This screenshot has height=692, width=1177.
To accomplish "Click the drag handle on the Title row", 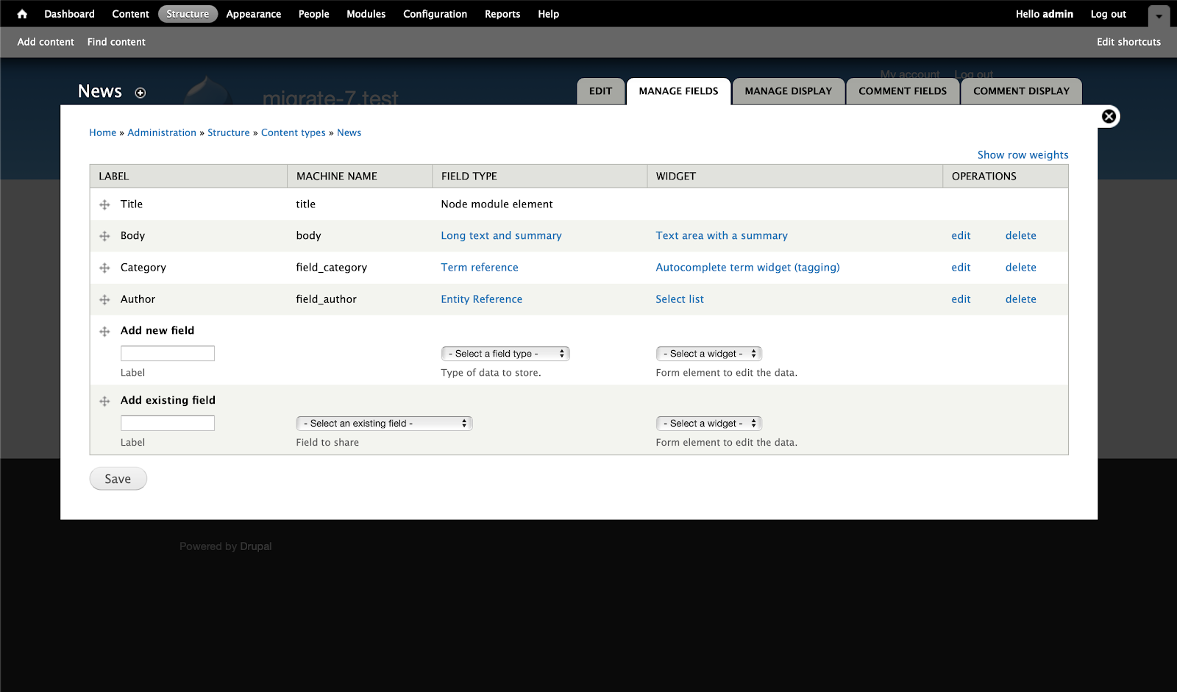I will [x=104, y=204].
